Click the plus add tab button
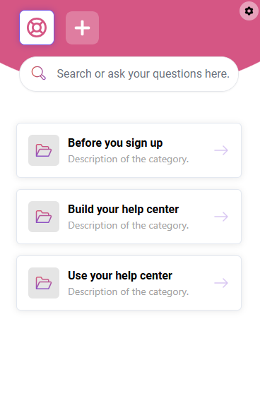 [82, 28]
